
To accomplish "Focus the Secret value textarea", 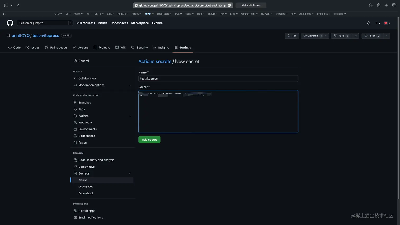I will (x=218, y=112).
